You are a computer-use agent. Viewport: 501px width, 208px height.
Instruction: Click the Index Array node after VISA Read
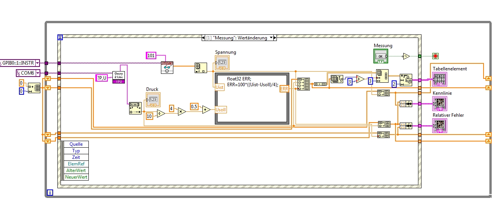(200, 68)
